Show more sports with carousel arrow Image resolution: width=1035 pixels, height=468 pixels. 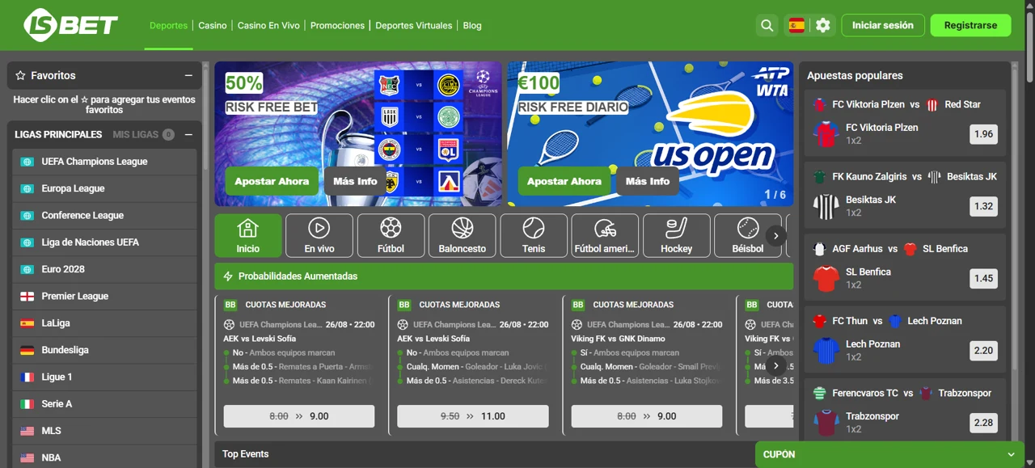click(x=775, y=236)
